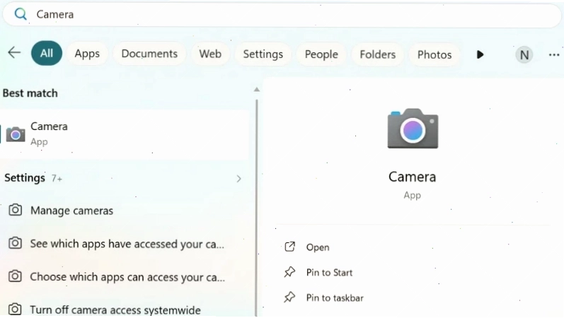564x318 pixels.
Task: Switch to the Folders filter
Action: [x=377, y=54]
